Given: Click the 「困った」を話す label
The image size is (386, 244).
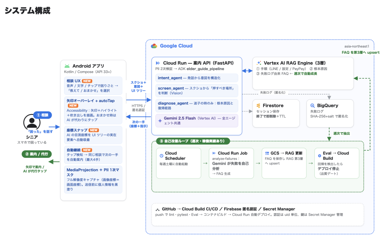Looking at the screenshot, I should click(x=40, y=131).
